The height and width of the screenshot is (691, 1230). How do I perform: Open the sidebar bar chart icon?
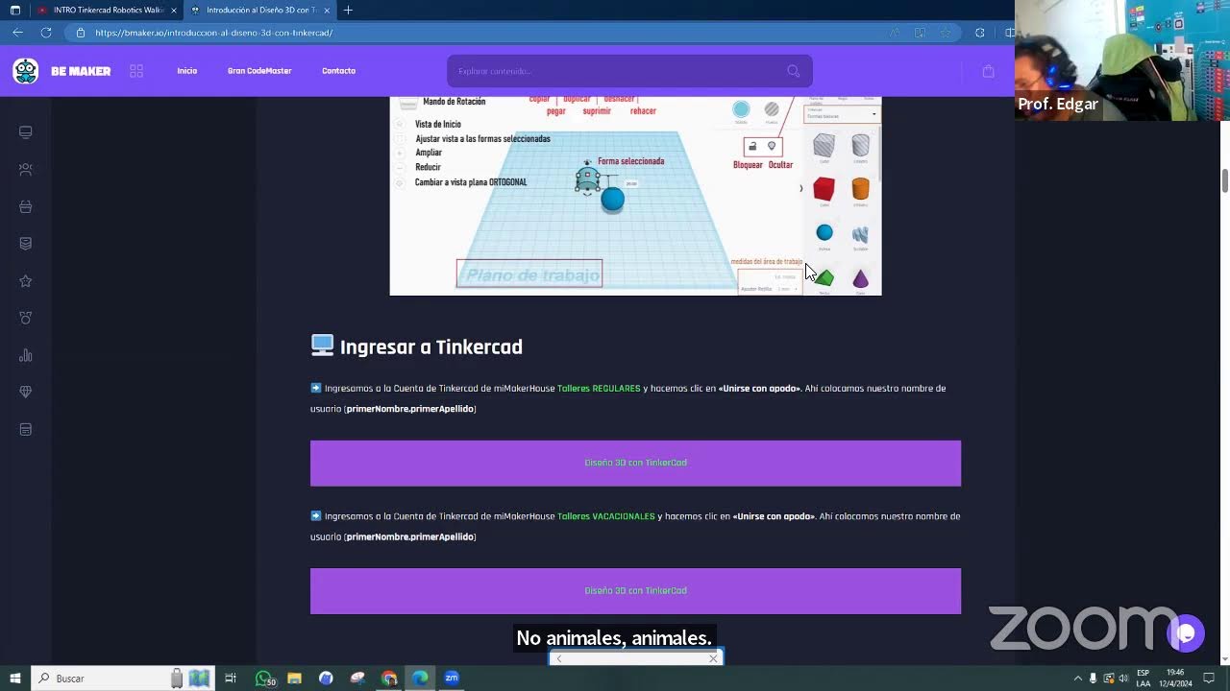pyautogui.click(x=26, y=355)
